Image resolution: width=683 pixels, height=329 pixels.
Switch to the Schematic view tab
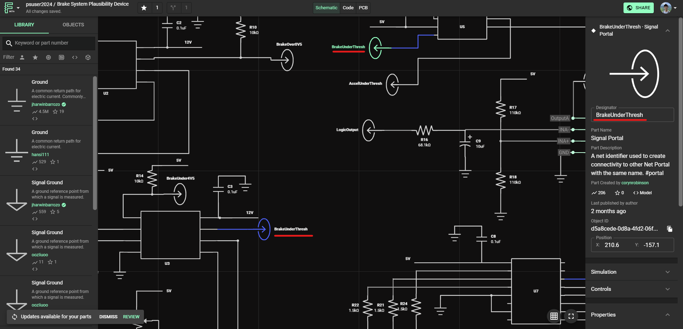click(x=326, y=7)
